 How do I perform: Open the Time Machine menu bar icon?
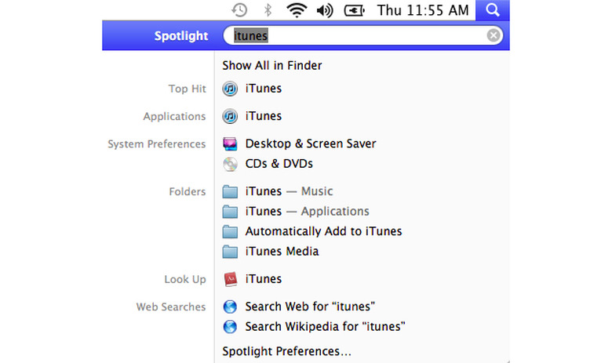239,9
